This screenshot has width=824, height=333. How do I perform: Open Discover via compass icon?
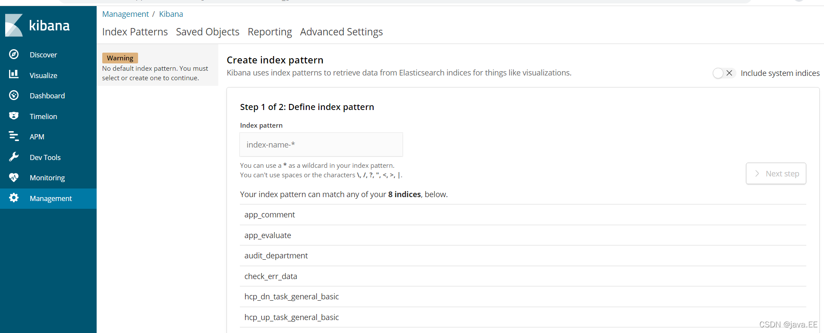14,54
